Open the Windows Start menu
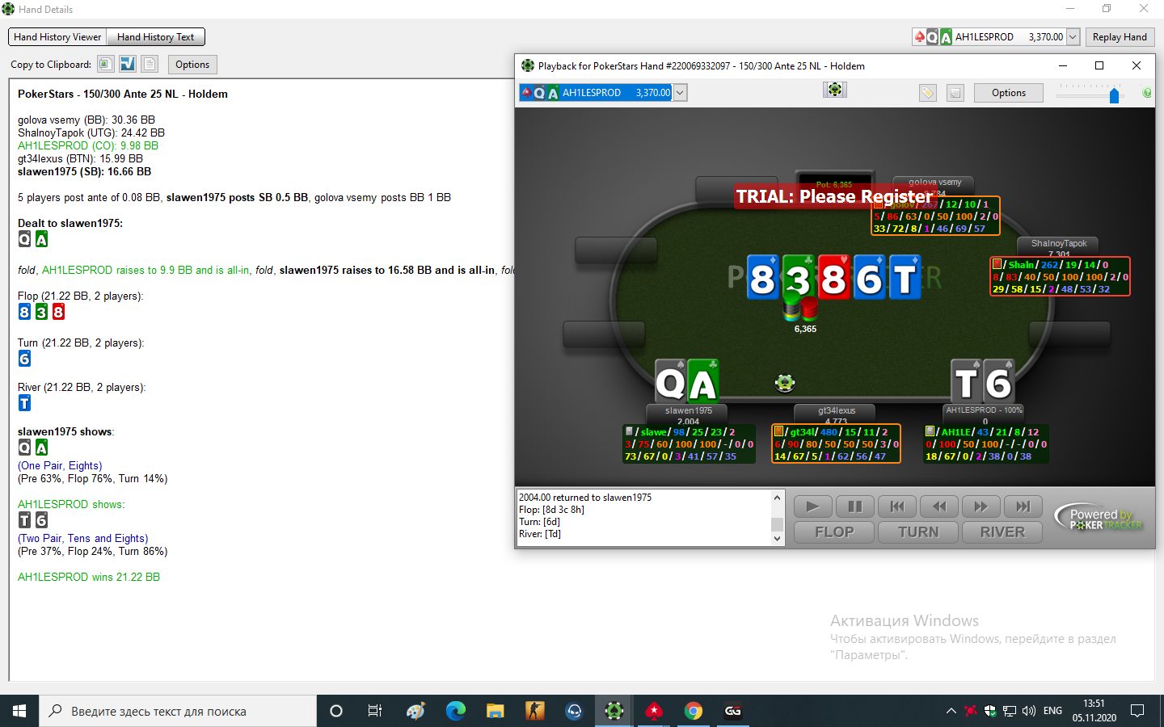The height and width of the screenshot is (727, 1164). pos(19,711)
